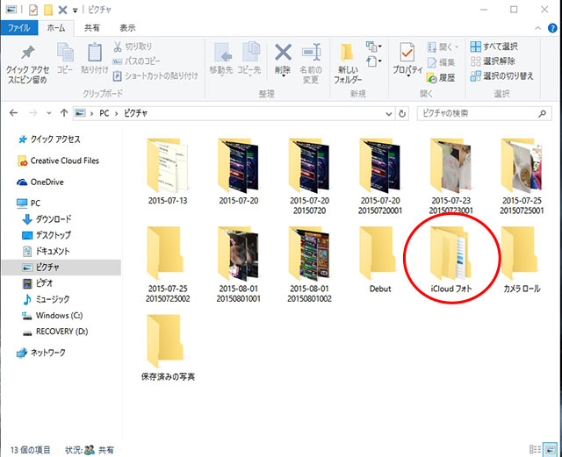The height and width of the screenshot is (457, 562).
Task: Open the address bar history dropdown
Action: point(388,114)
